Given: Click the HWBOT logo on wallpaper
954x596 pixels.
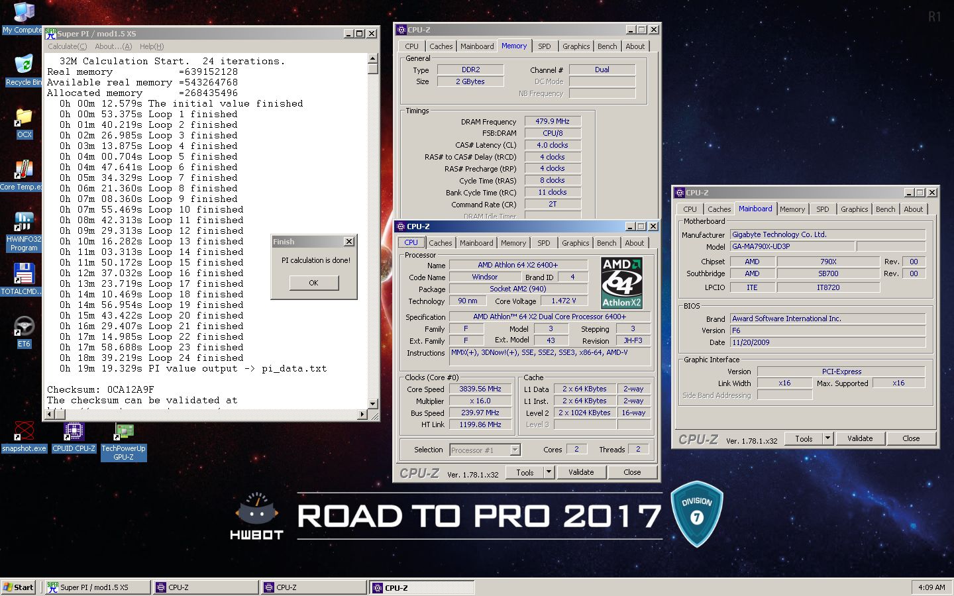Looking at the screenshot, I should 256,516.
